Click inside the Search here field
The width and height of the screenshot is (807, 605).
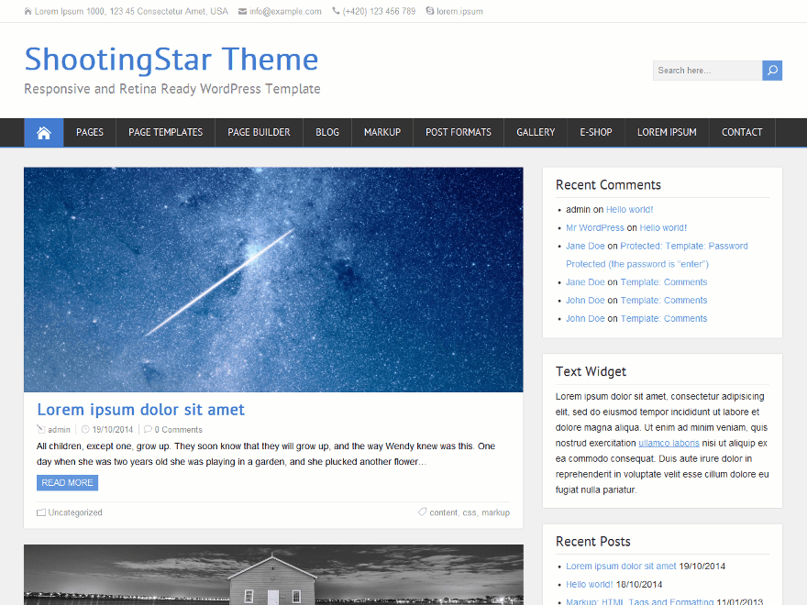coord(706,70)
